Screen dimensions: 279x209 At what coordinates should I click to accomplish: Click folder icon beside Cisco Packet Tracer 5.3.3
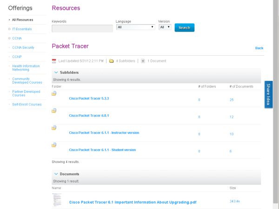click(54, 93)
